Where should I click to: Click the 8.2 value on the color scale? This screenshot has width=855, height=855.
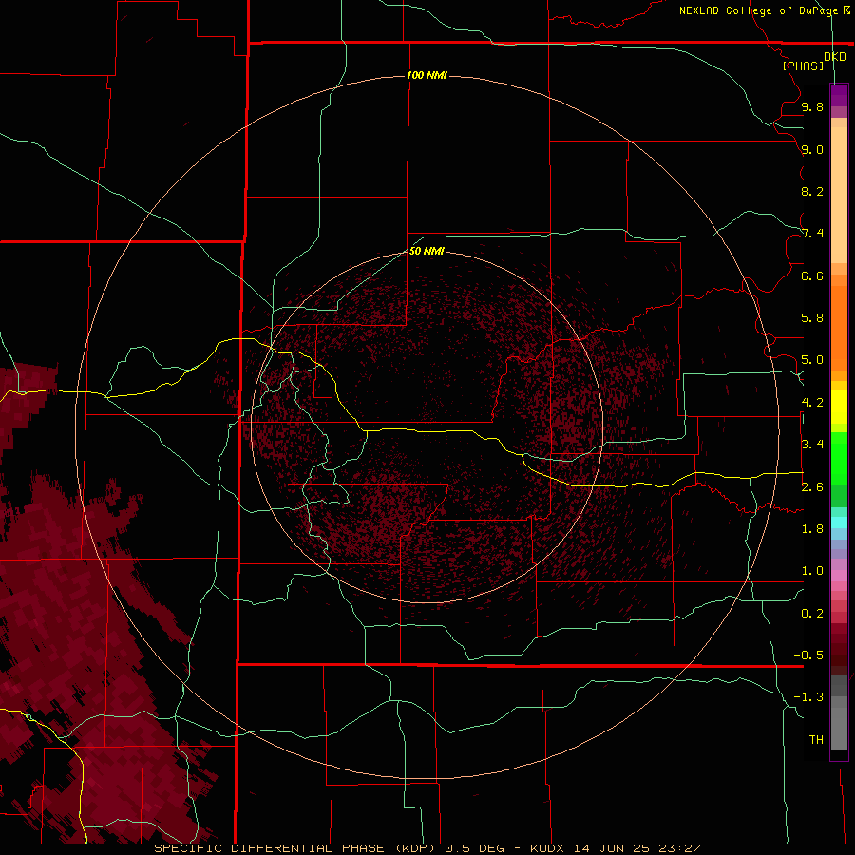point(812,191)
